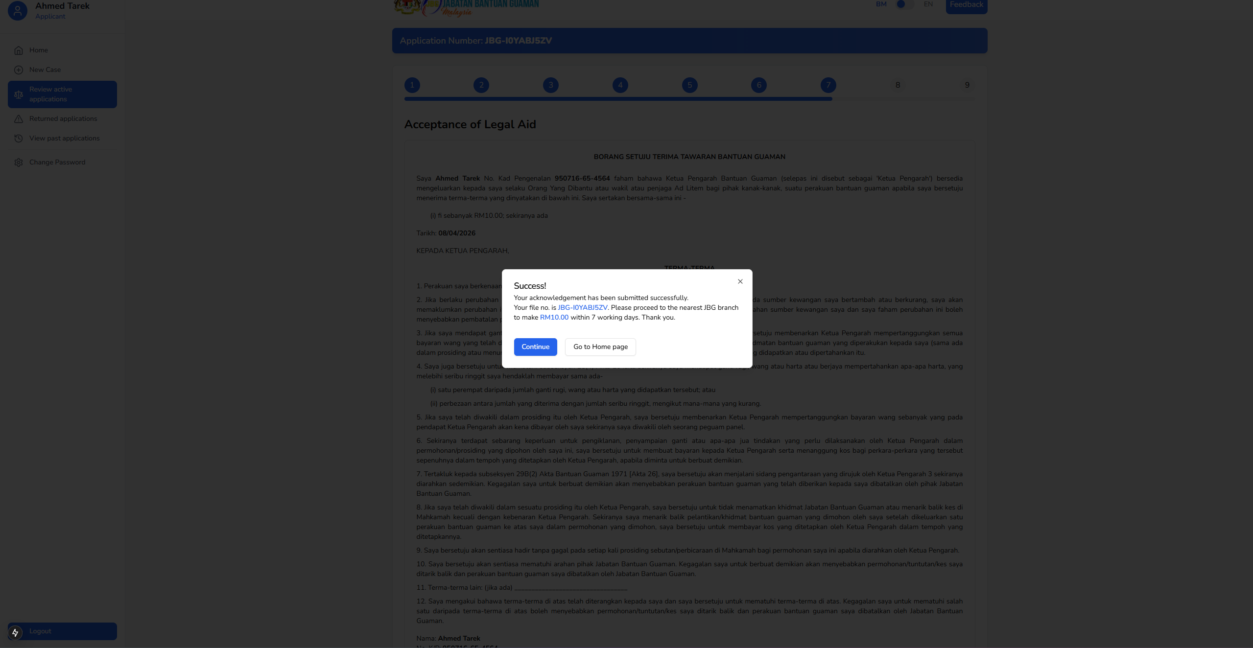Click the New Case plus icon
1253x648 pixels.
[x=19, y=70]
